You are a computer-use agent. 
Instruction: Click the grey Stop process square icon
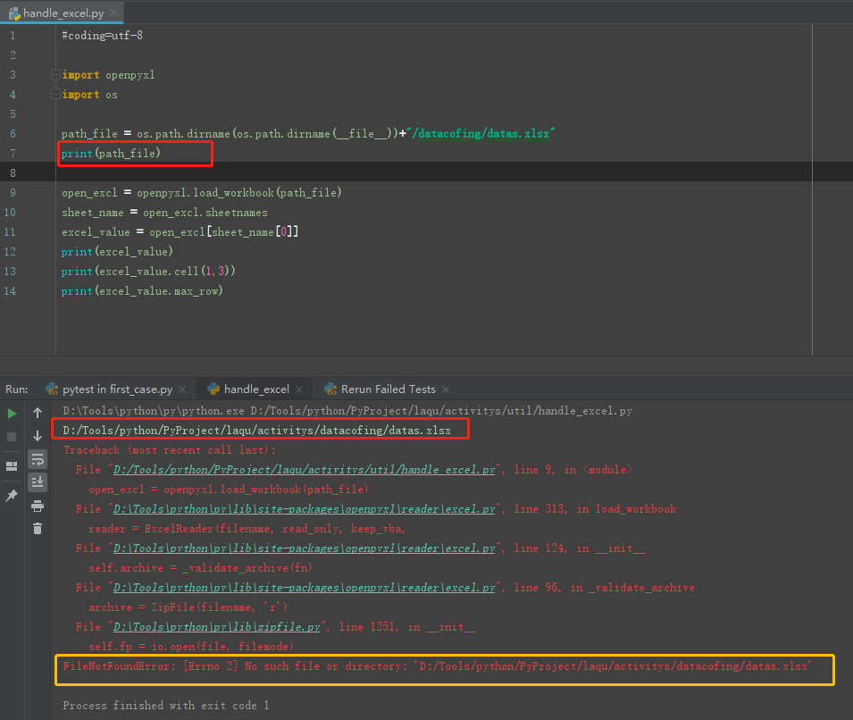(x=12, y=437)
